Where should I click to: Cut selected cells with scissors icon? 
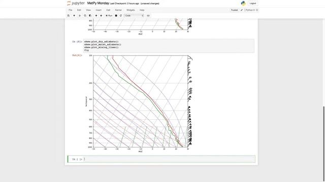[x=80, y=16]
